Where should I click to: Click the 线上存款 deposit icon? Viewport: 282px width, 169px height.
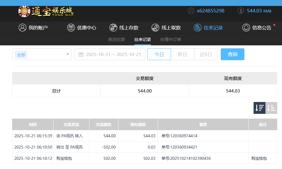pyautogui.click(x=113, y=28)
